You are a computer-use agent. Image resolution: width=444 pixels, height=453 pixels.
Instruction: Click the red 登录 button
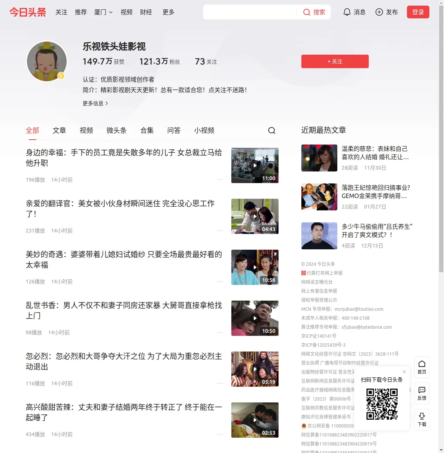(x=418, y=12)
